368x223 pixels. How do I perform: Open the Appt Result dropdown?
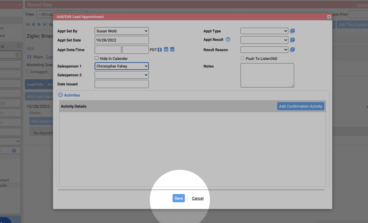click(x=264, y=40)
